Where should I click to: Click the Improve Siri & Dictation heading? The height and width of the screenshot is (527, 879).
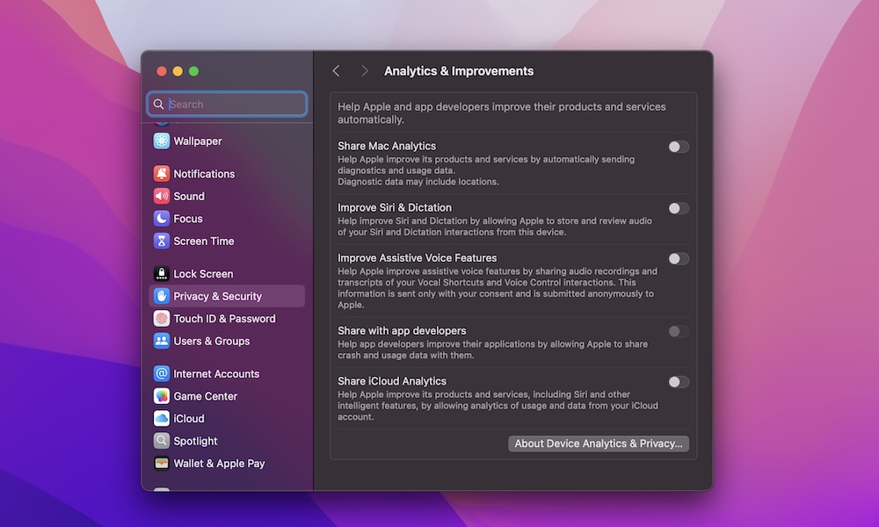[395, 207]
